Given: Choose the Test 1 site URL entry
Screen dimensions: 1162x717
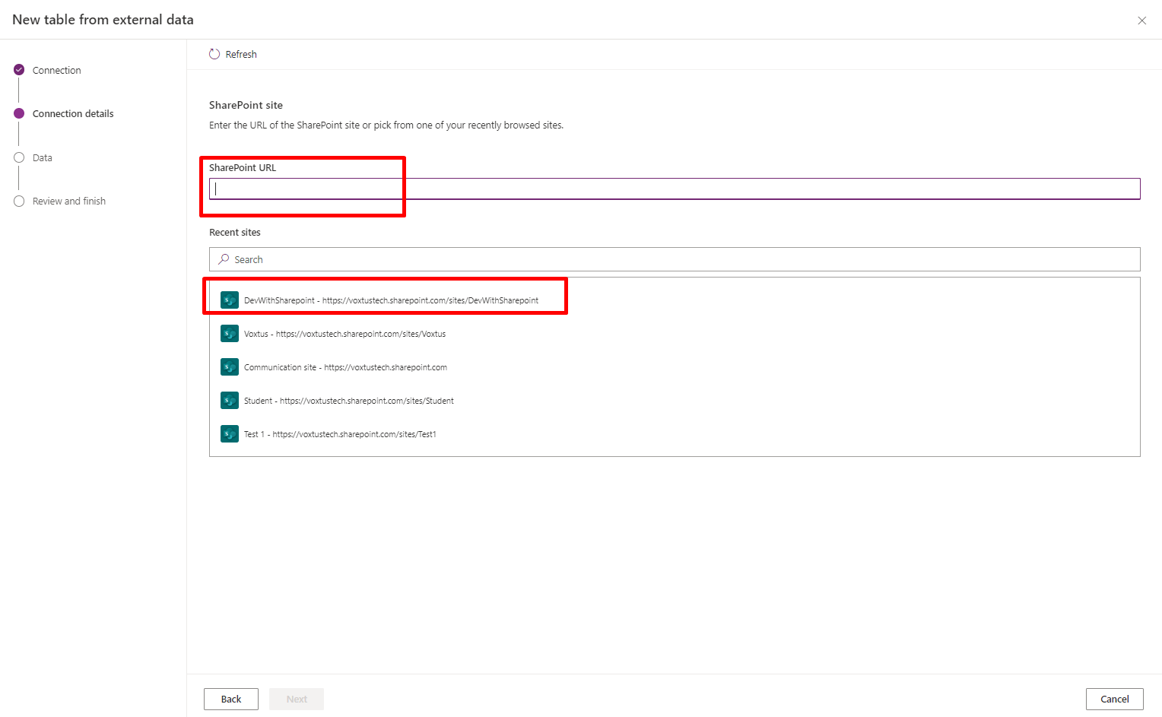Looking at the screenshot, I should 340,434.
